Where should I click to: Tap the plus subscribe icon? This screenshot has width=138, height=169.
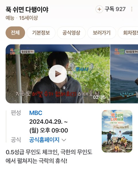(99, 9)
